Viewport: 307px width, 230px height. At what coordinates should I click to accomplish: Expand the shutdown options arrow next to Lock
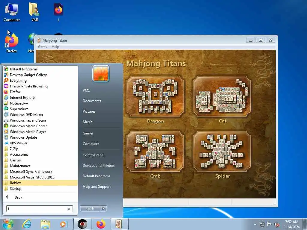tap(103, 209)
